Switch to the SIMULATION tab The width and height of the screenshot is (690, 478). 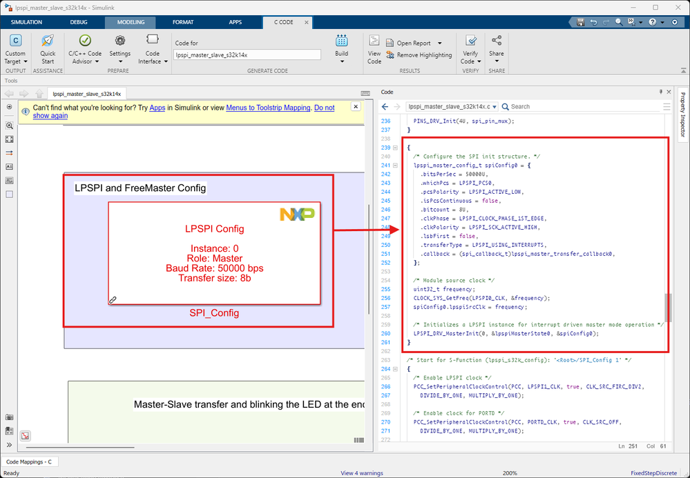point(26,22)
